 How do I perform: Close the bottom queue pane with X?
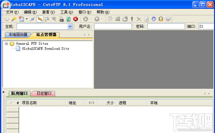click(x=4, y=92)
